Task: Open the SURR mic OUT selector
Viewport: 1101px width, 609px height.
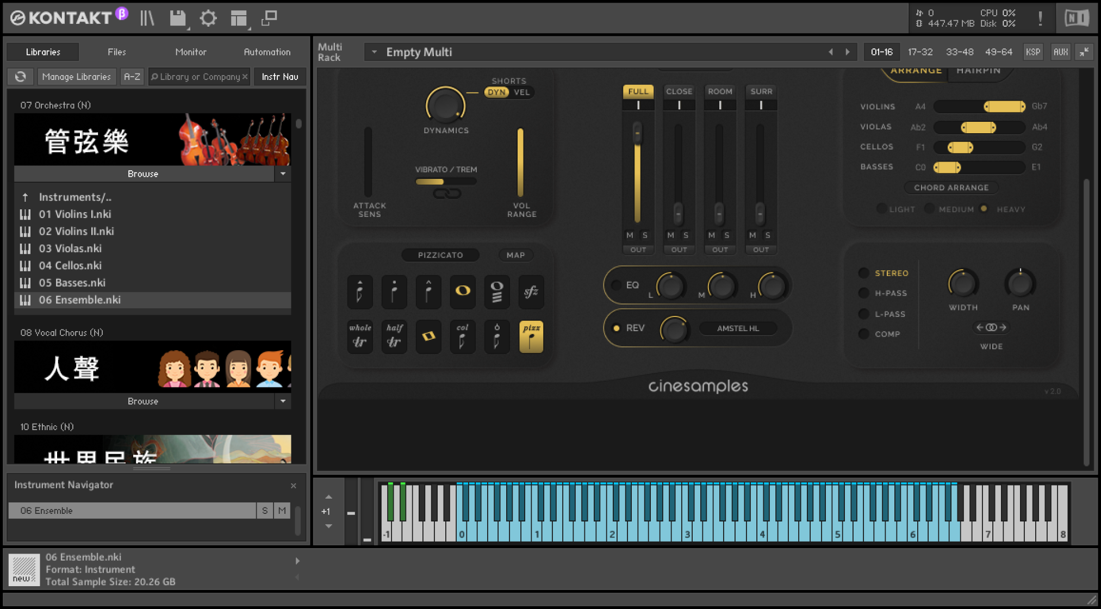Action: [761, 250]
